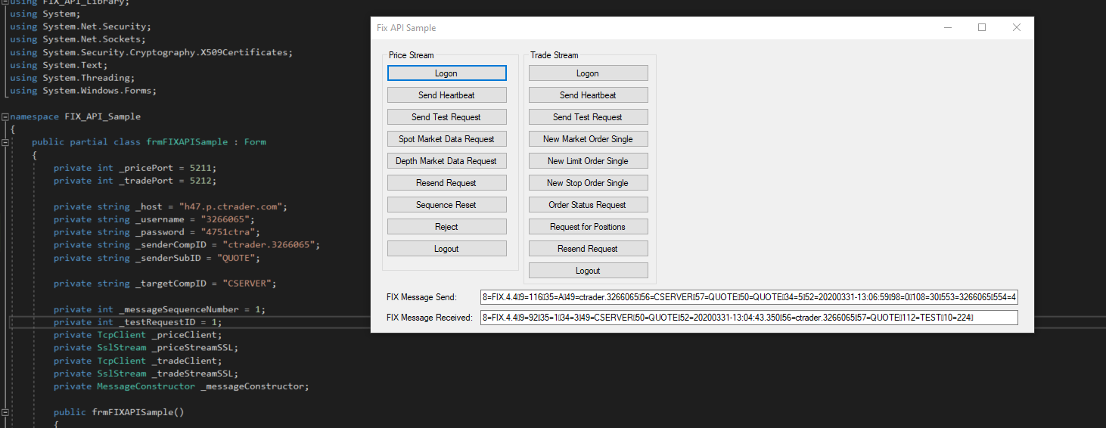The image size is (1106, 428).
Task: Minimize the Fix API Sample window
Action: [x=948, y=28]
